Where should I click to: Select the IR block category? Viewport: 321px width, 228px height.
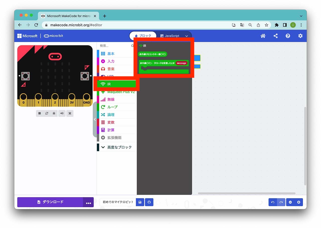117,84
